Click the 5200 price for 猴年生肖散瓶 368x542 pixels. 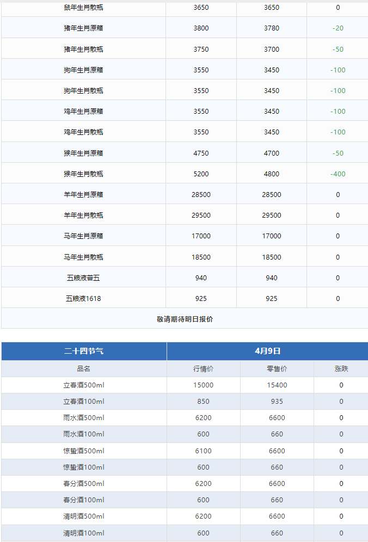pyautogui.click(x=201, y=174)
